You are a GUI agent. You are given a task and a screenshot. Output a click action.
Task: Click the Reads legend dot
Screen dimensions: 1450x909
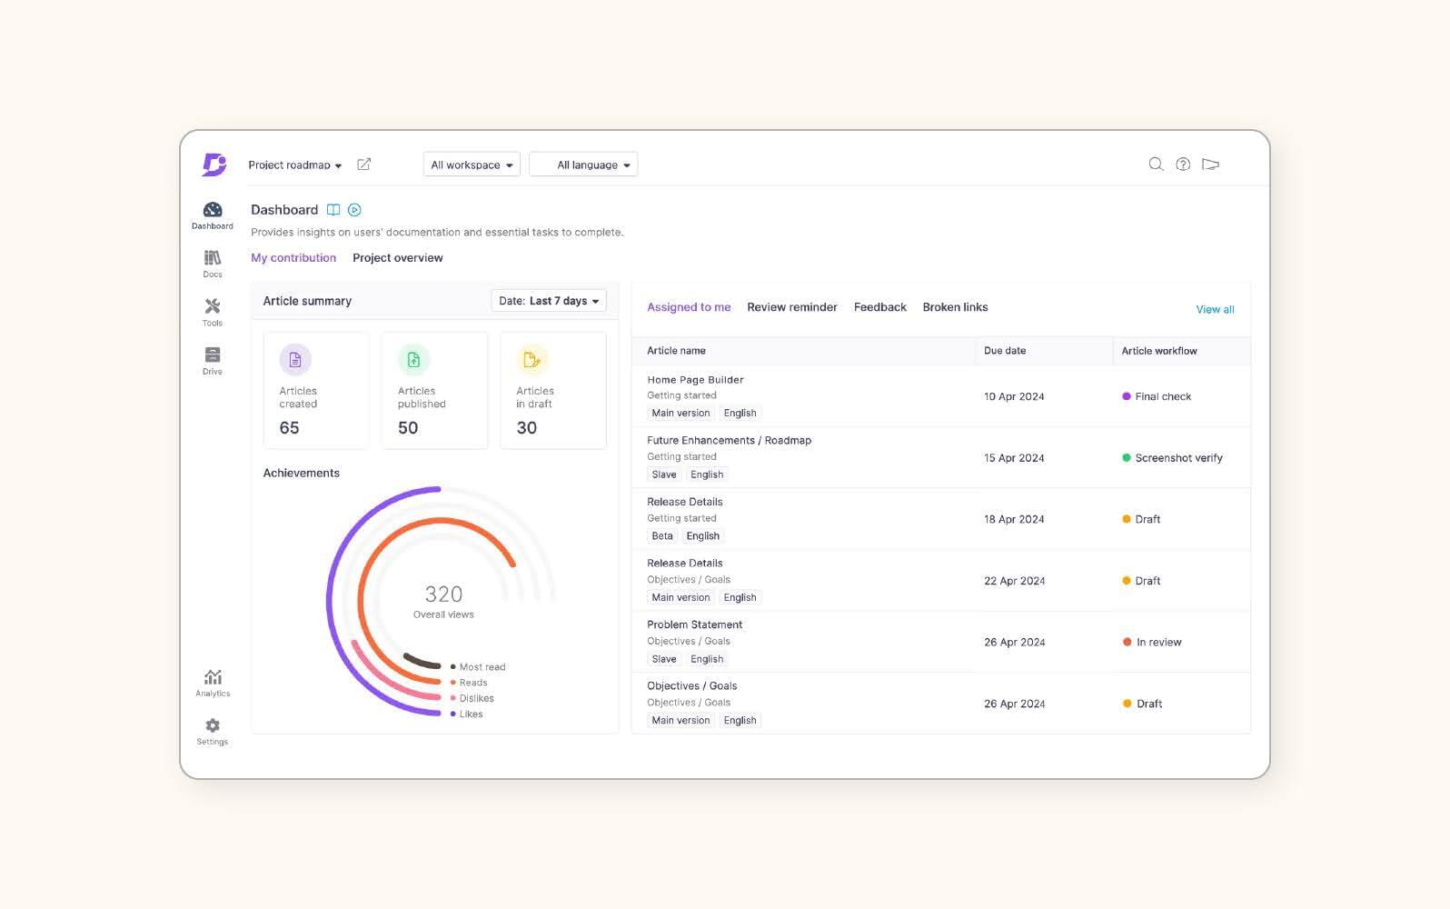click(453, 683)
